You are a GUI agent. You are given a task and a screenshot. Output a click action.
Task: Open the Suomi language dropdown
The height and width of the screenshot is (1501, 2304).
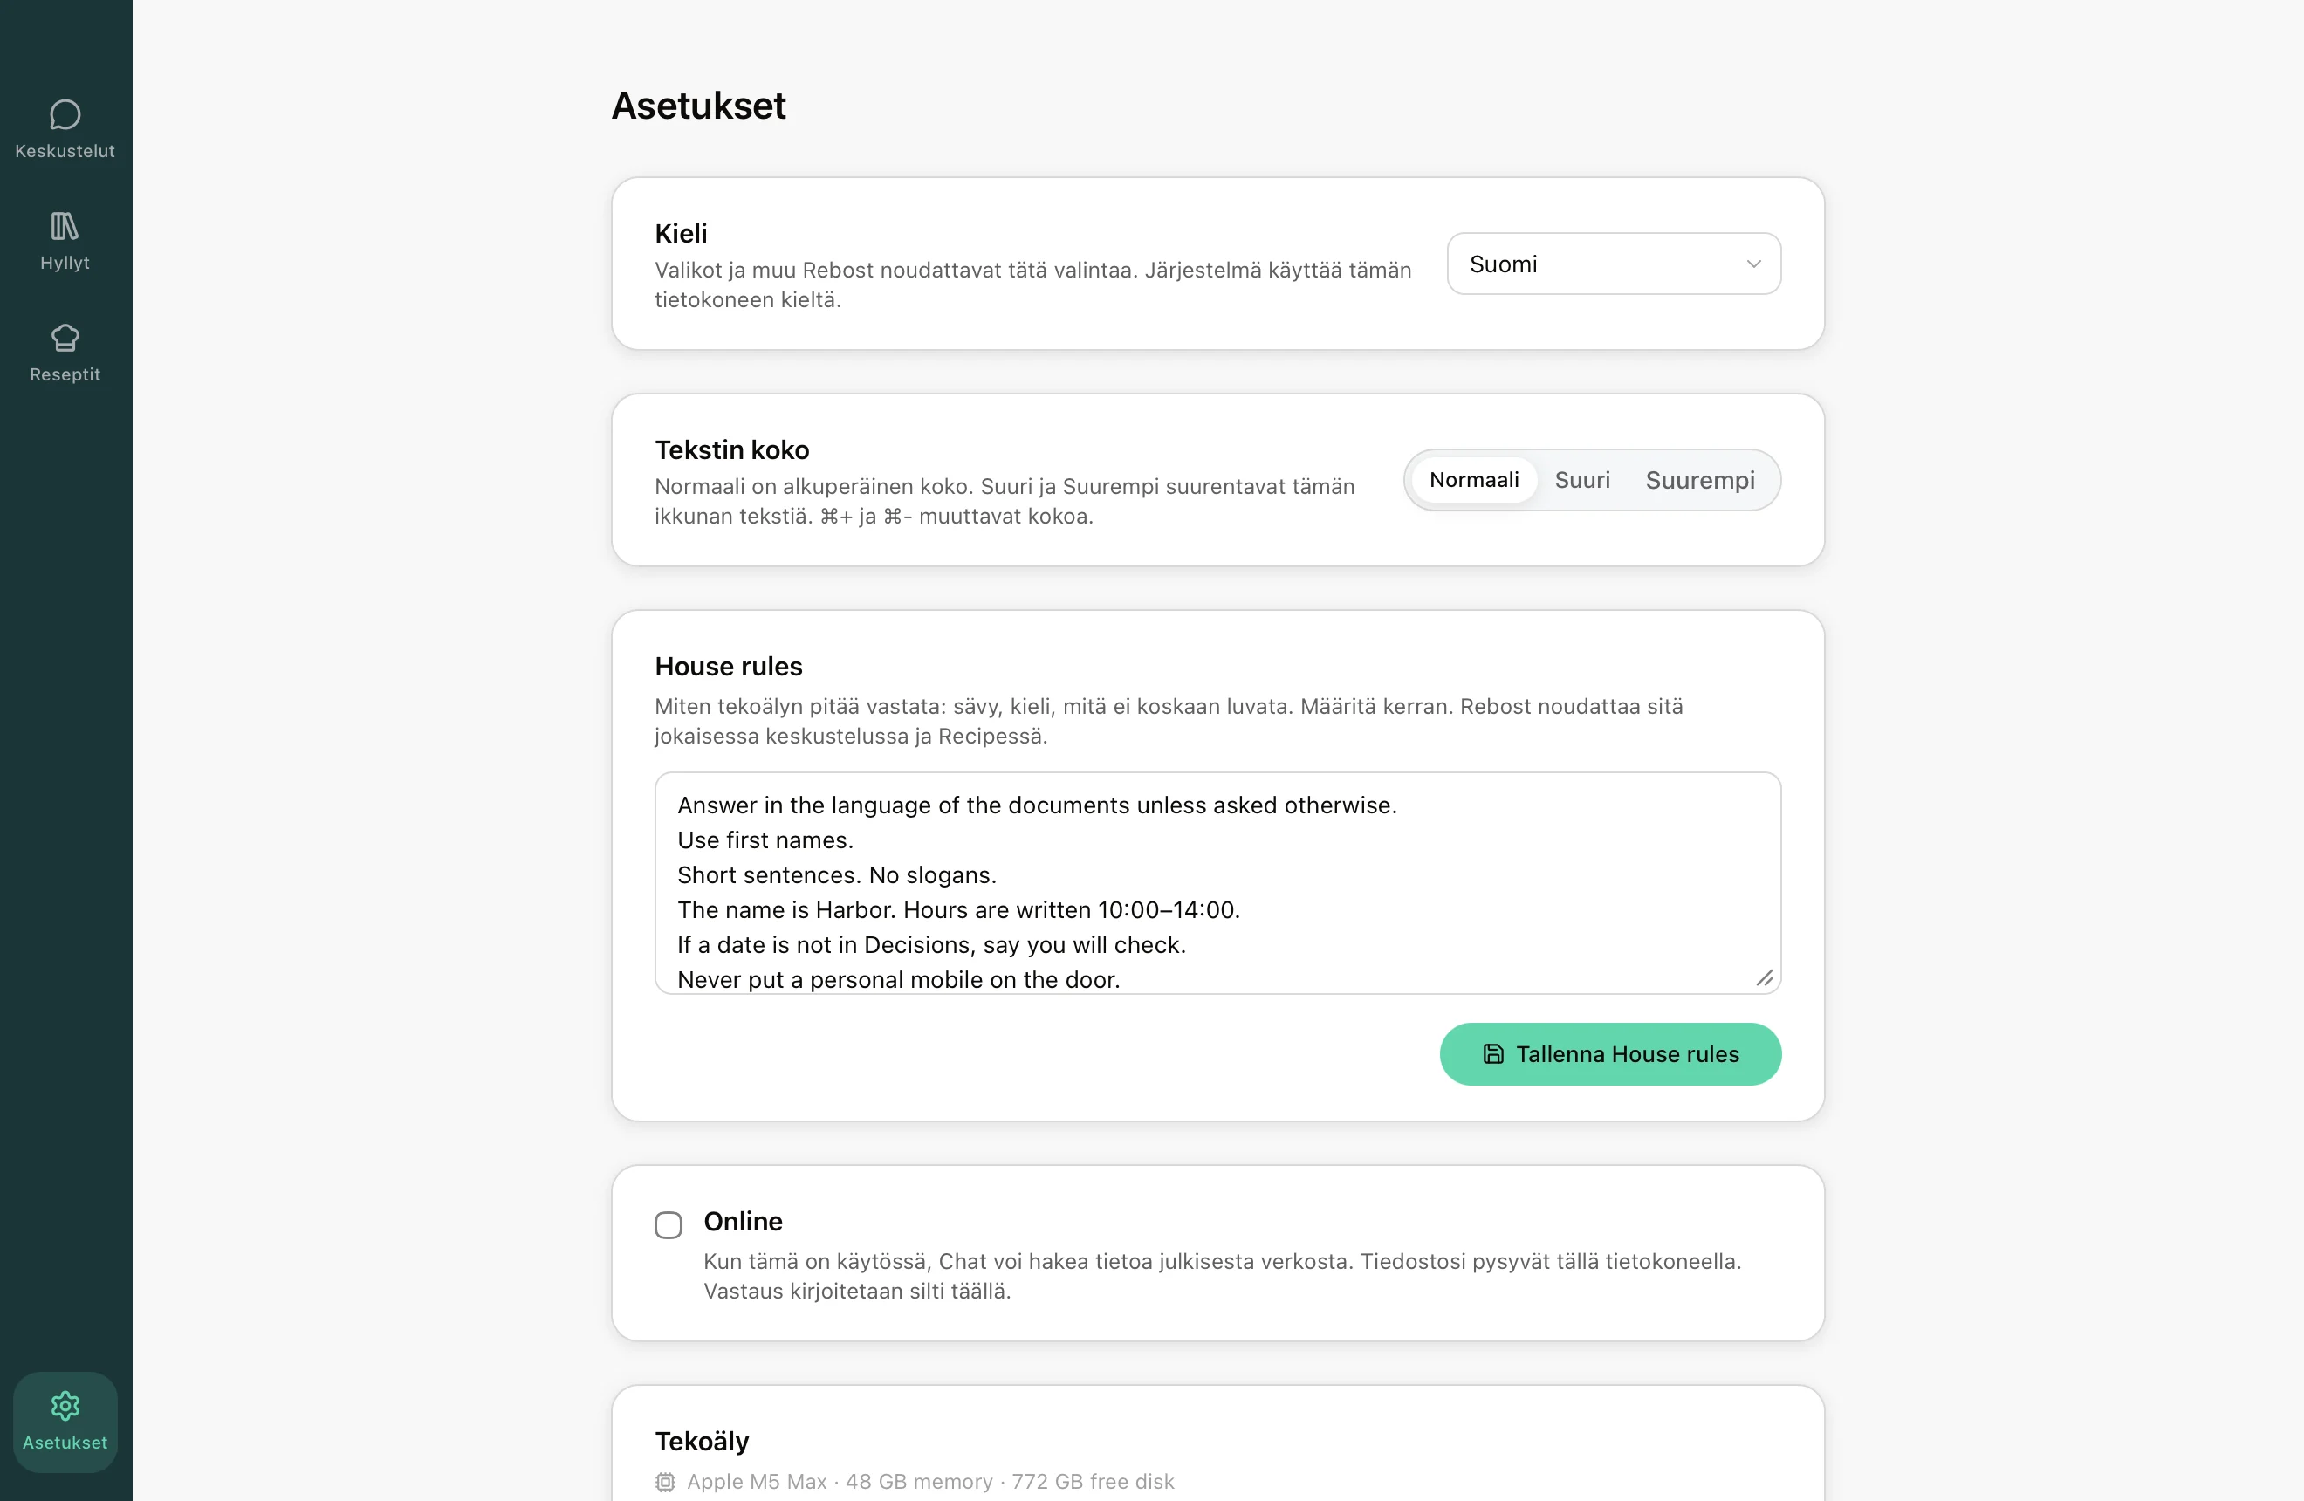(1614, 264)
